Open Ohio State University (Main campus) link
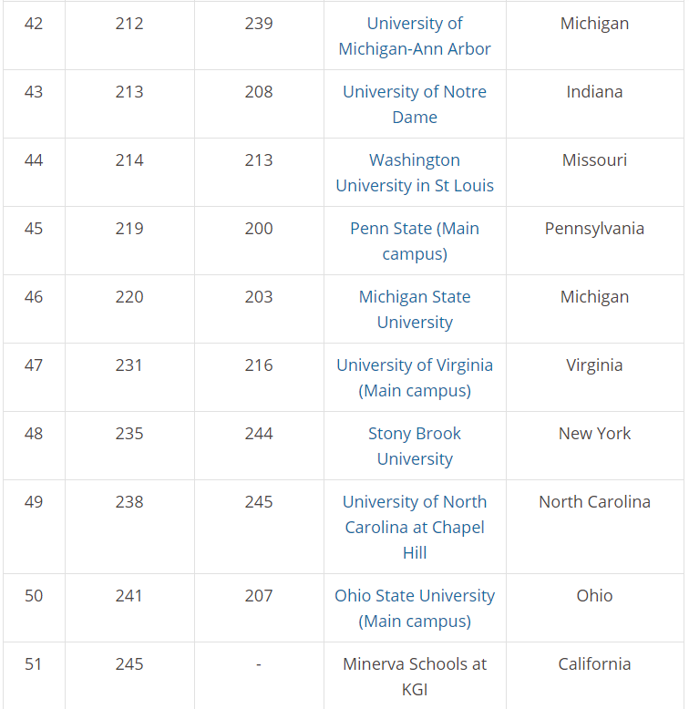Viewport: 689px width, 709px height. coord(415,608)
